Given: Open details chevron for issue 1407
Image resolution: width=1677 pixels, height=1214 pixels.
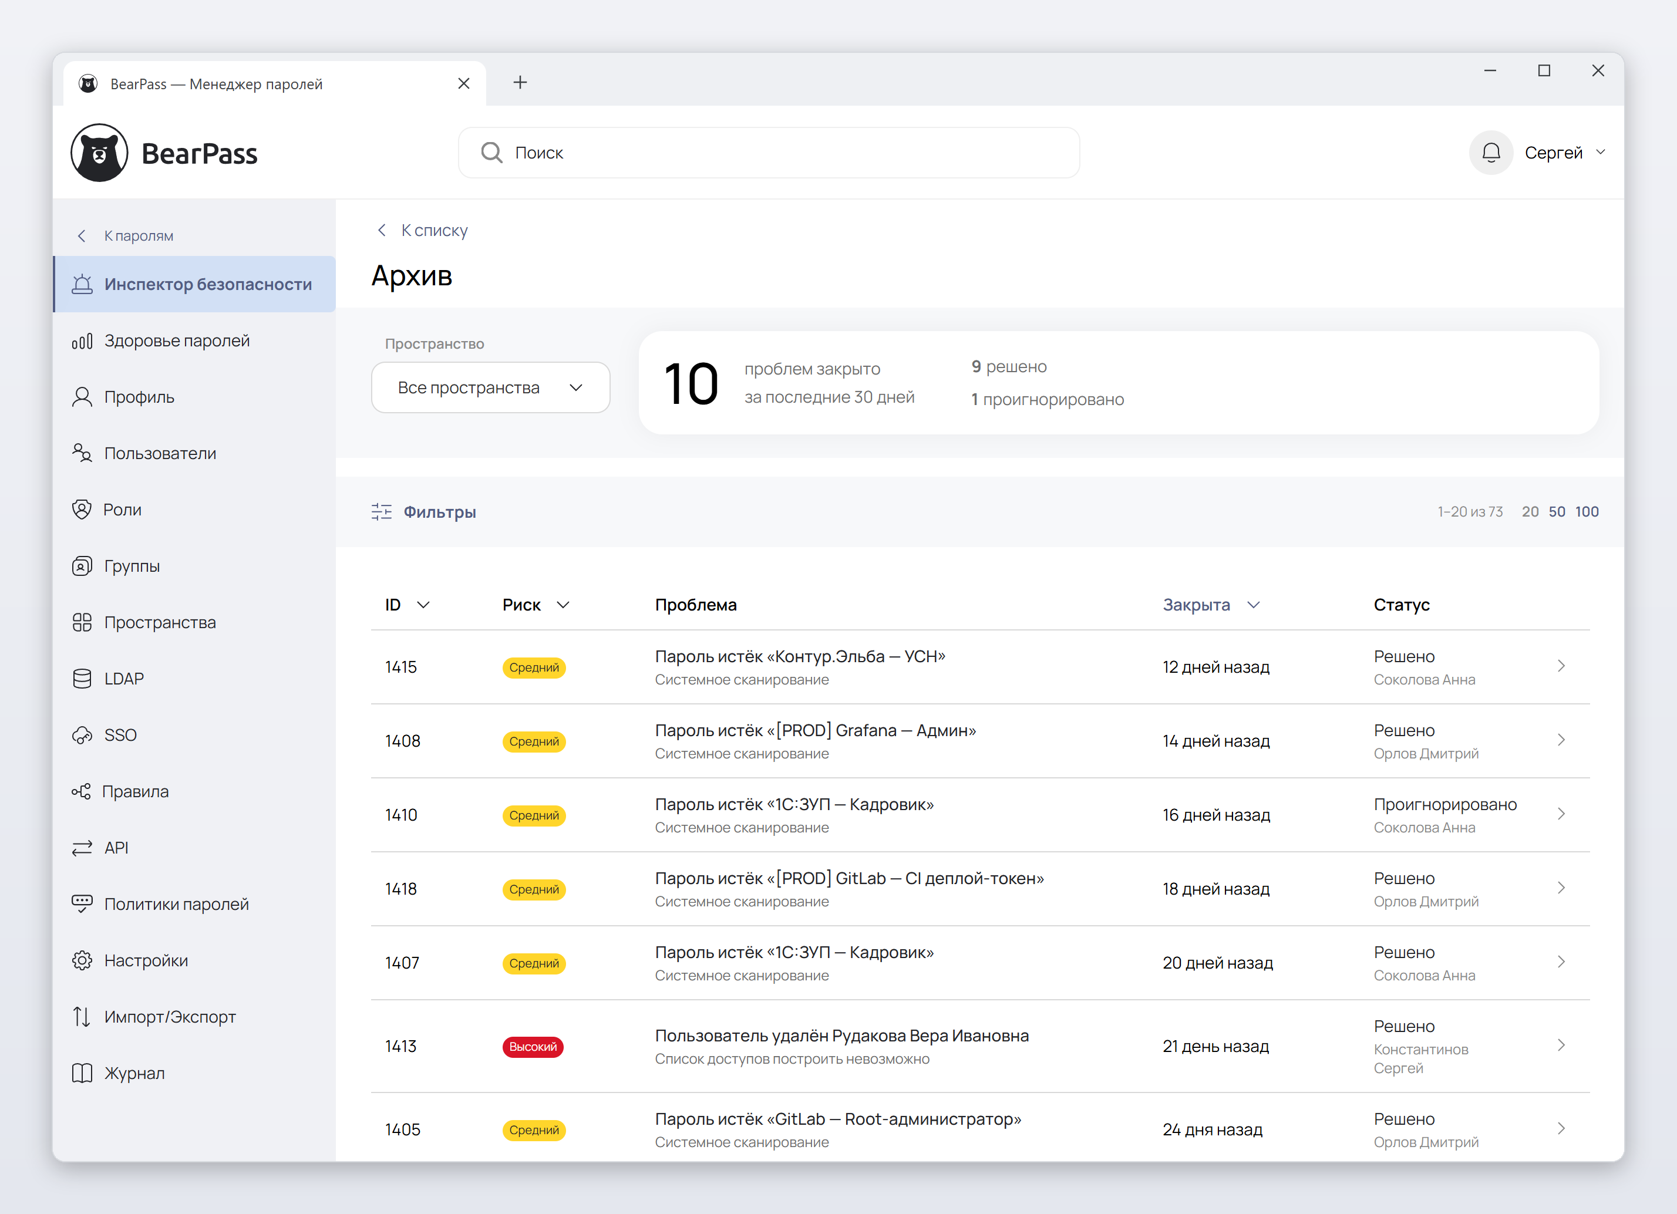Looking at the screenshot, I should pos(1562,962).
